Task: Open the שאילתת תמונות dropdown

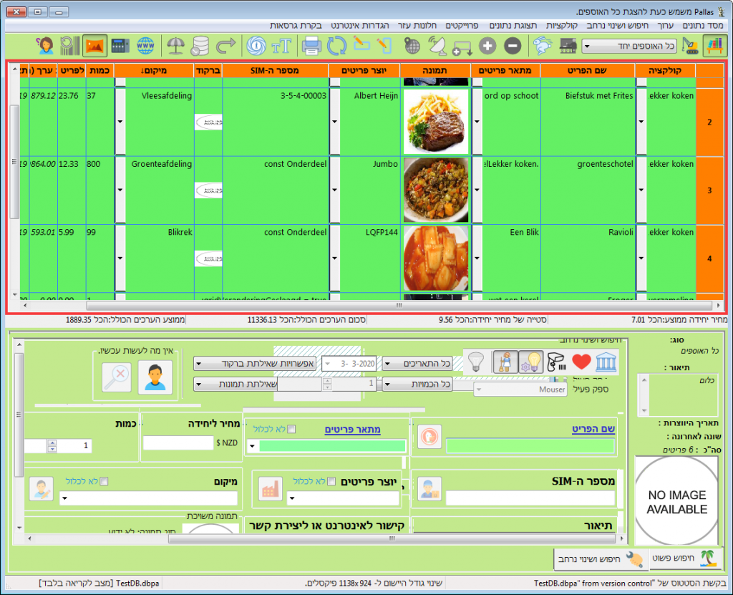Action: click(x=236, y=384)
